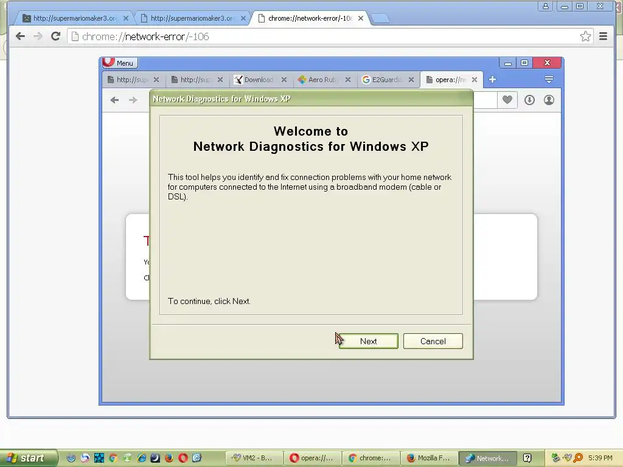Click Chrome's forward arrow

pyautogui.click(x=38, y=36)
